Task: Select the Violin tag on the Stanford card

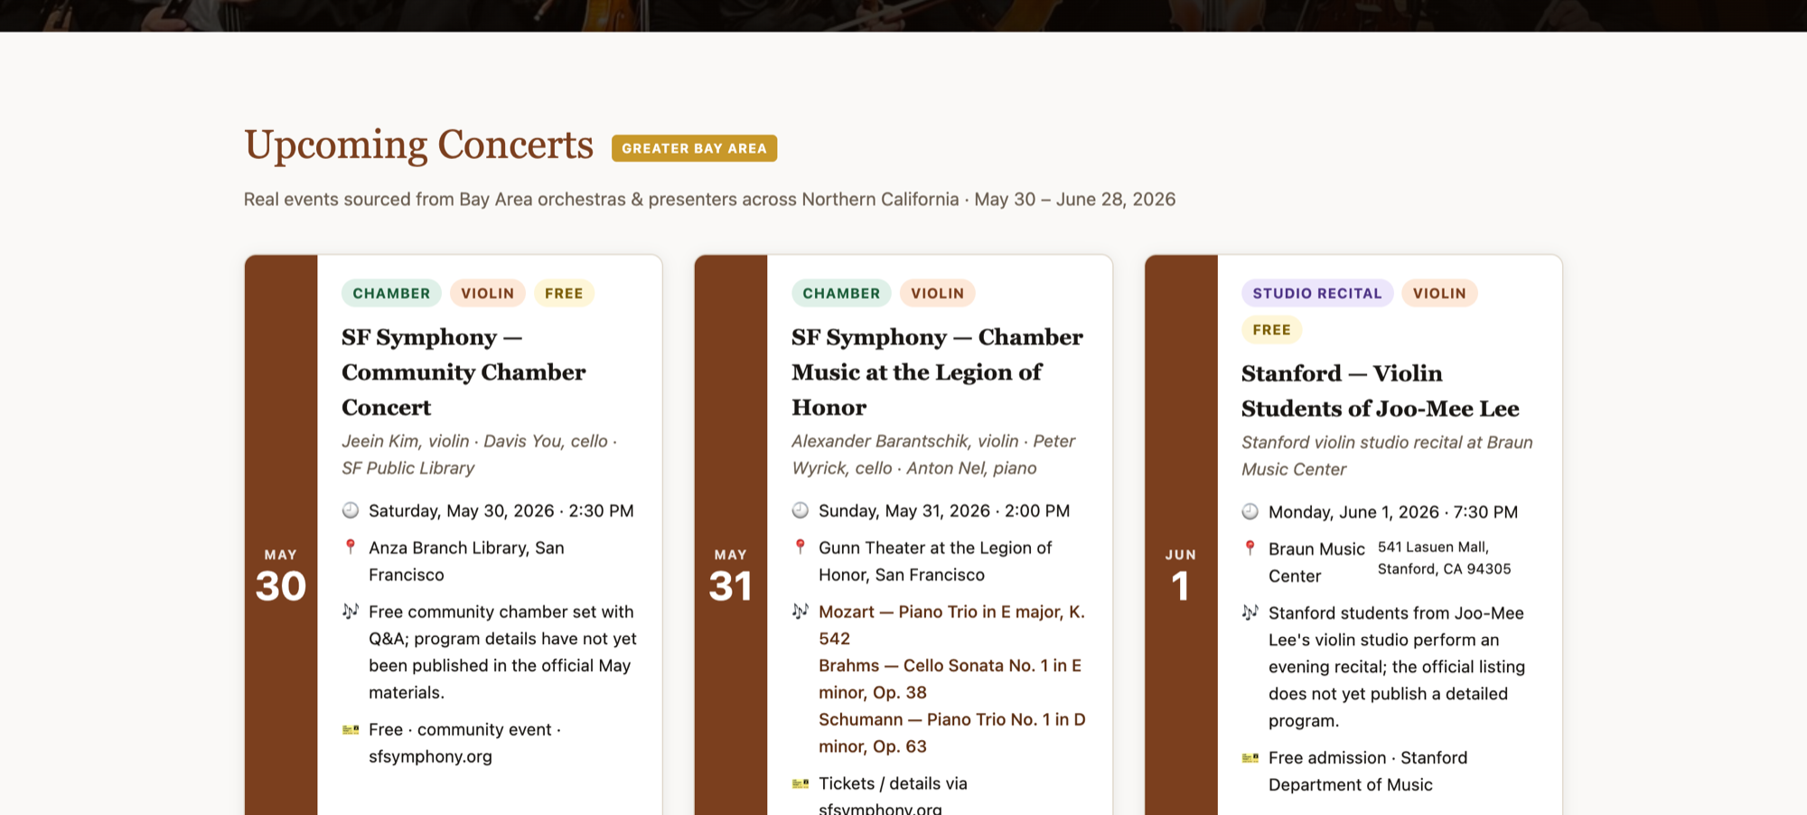Action: coord(1439,293)
